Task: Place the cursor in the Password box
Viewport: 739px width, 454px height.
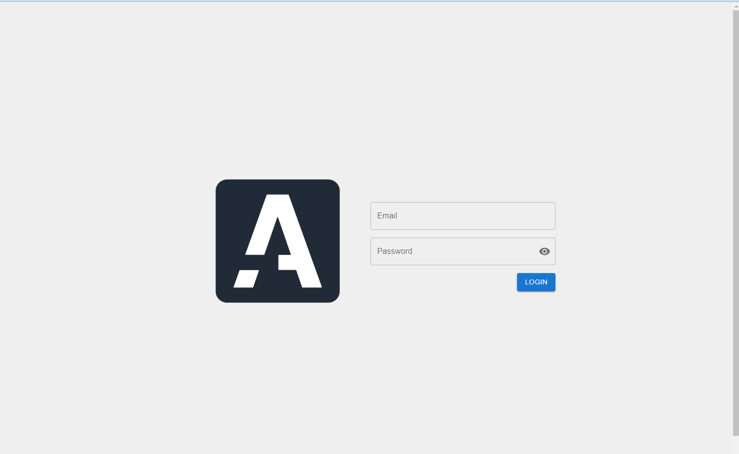Action: coord(463,251)
